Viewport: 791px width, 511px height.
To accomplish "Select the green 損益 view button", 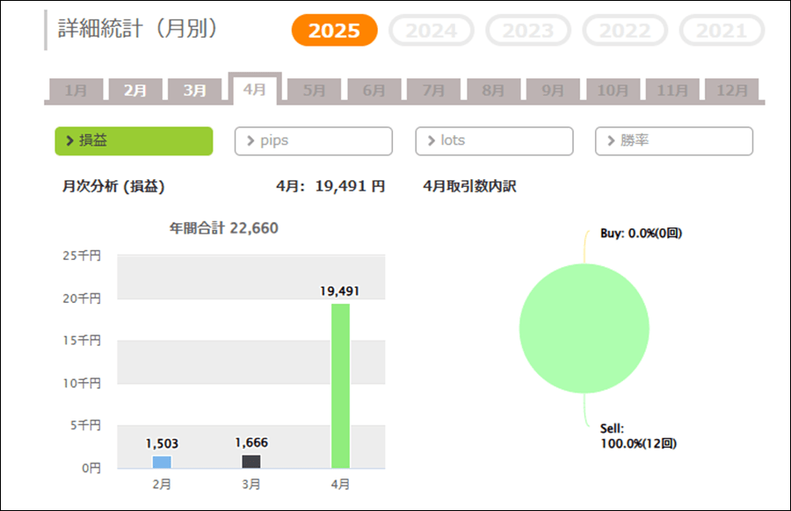I will tap(134, 140).
